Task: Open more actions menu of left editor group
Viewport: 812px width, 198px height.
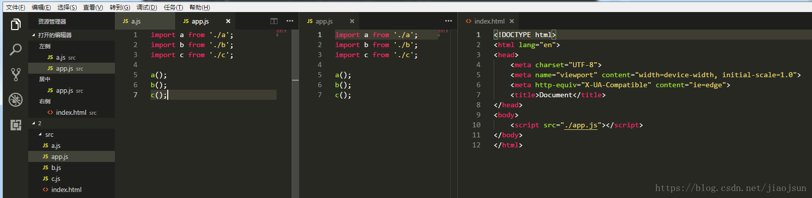Action: [290, 21]
